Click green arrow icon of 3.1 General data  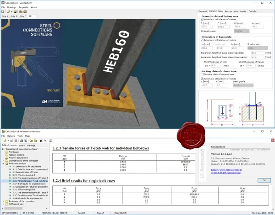[x=10, y=167]
